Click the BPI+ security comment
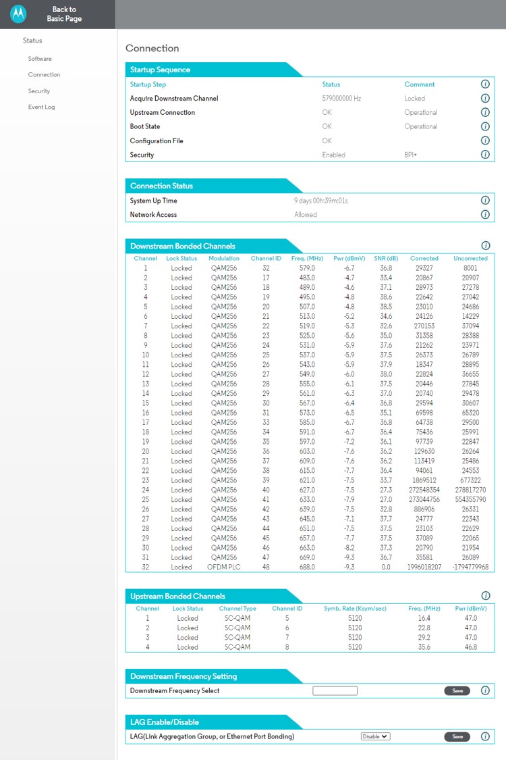 [x=411, y=155]
